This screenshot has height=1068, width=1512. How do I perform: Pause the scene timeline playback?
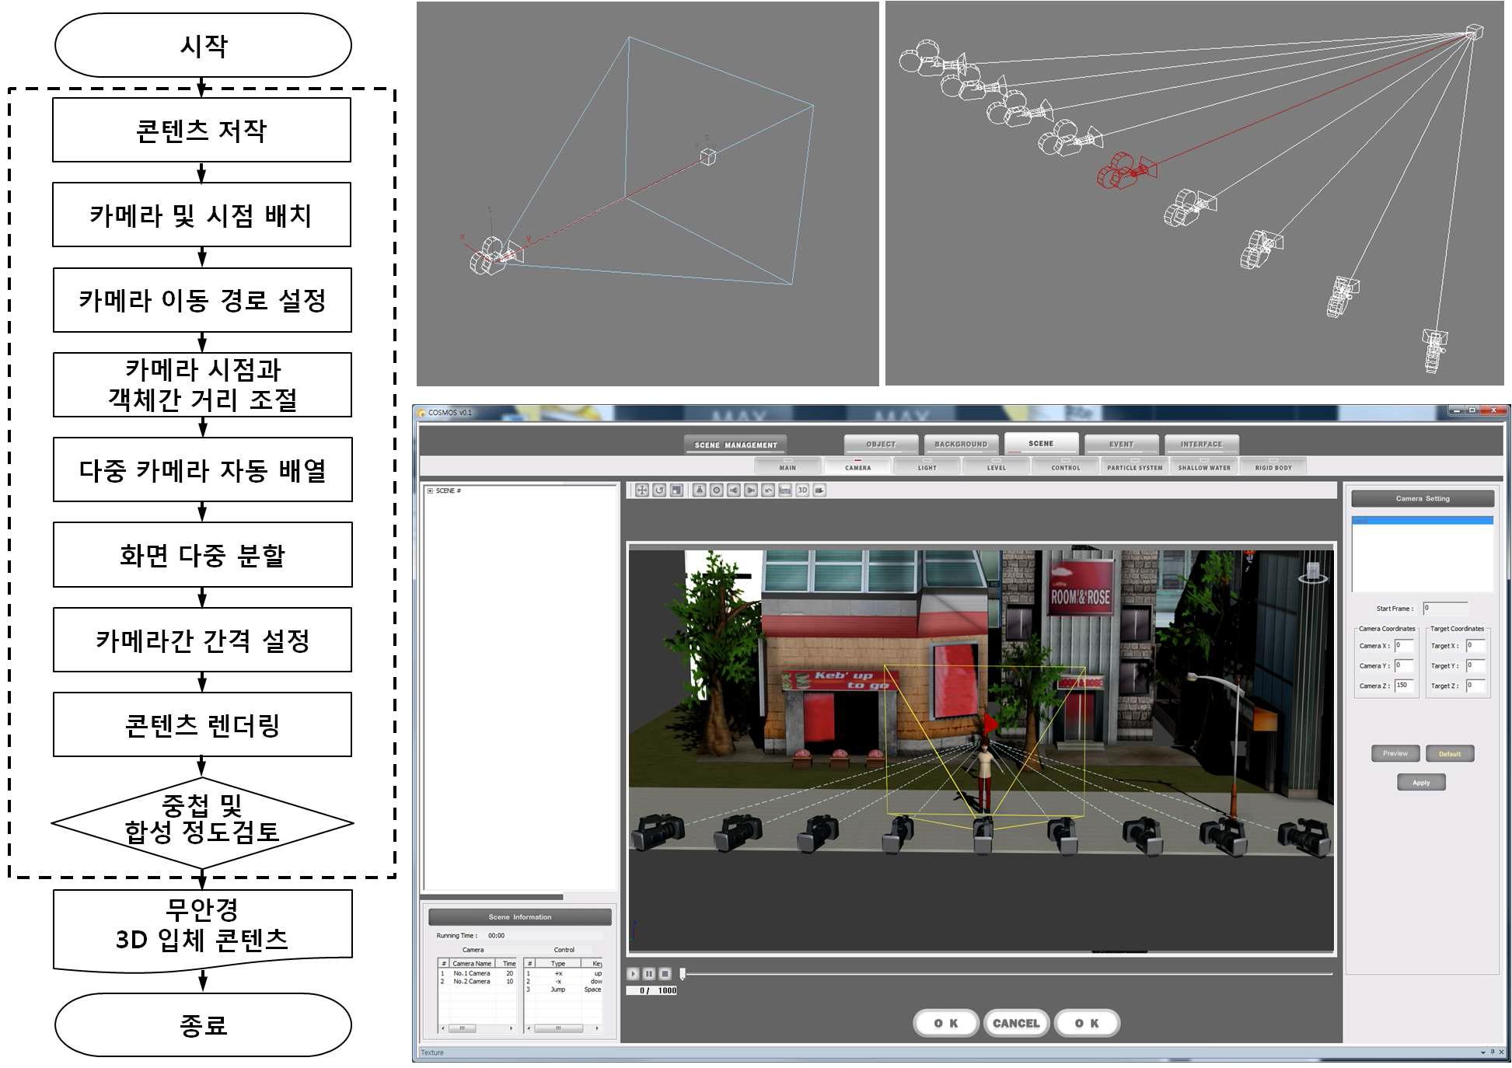click(x=648, y=973)
